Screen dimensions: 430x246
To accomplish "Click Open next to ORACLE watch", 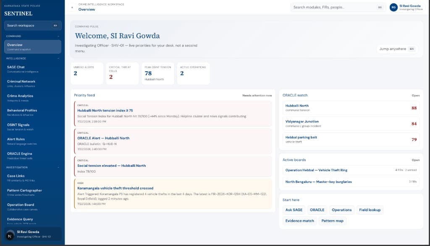I will pyautogui.click(x=415, y=96).
